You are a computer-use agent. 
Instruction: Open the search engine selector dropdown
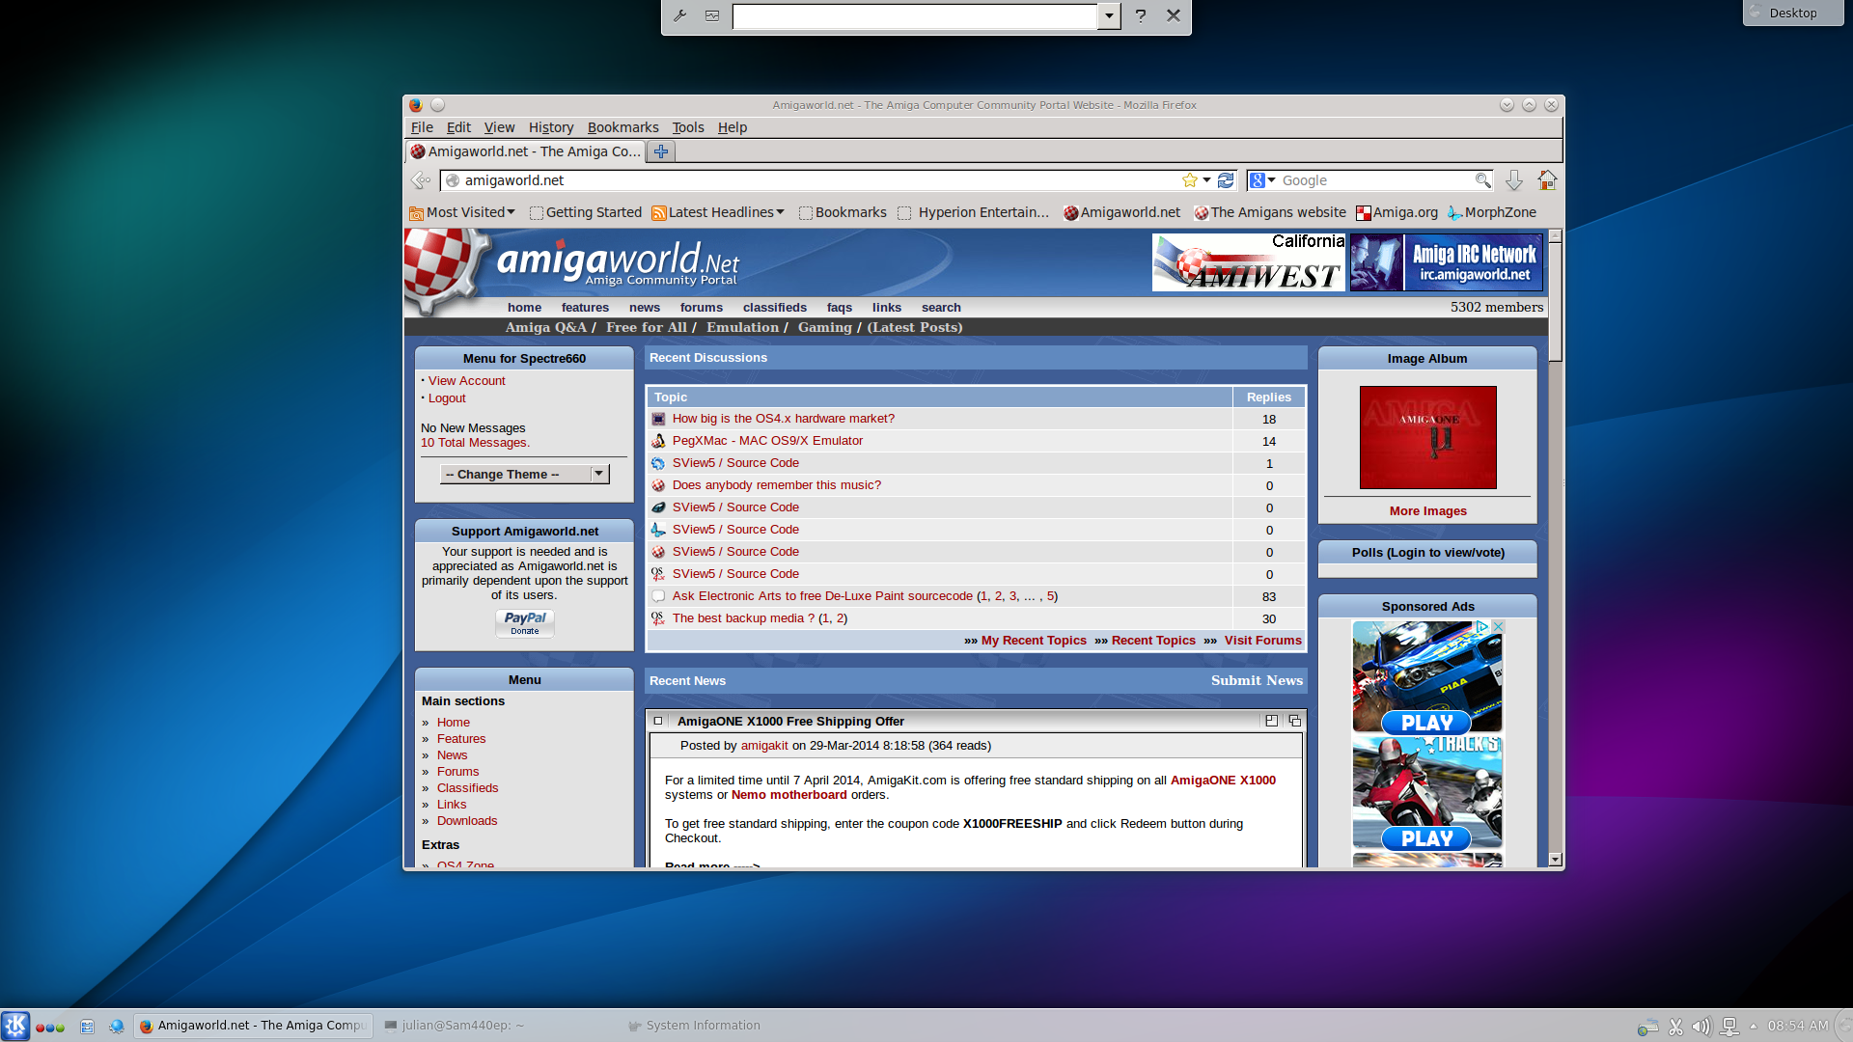tap(1262, 180)
